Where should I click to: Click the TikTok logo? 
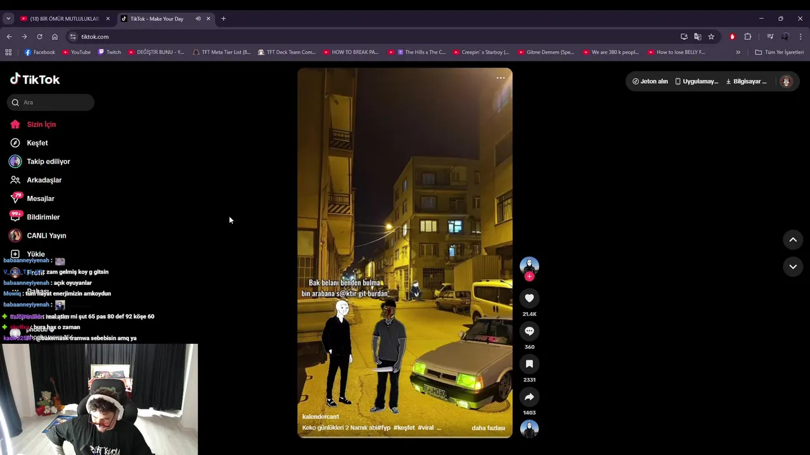(35, 79)
